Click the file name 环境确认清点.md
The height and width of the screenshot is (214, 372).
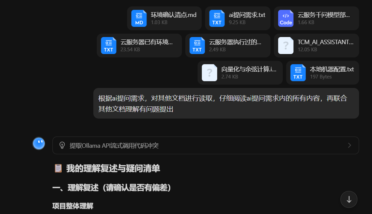pos(174,15)
